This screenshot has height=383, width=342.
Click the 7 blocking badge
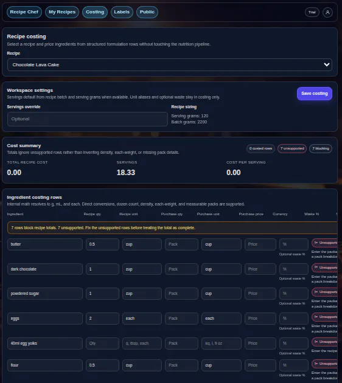tap(321, 148)
